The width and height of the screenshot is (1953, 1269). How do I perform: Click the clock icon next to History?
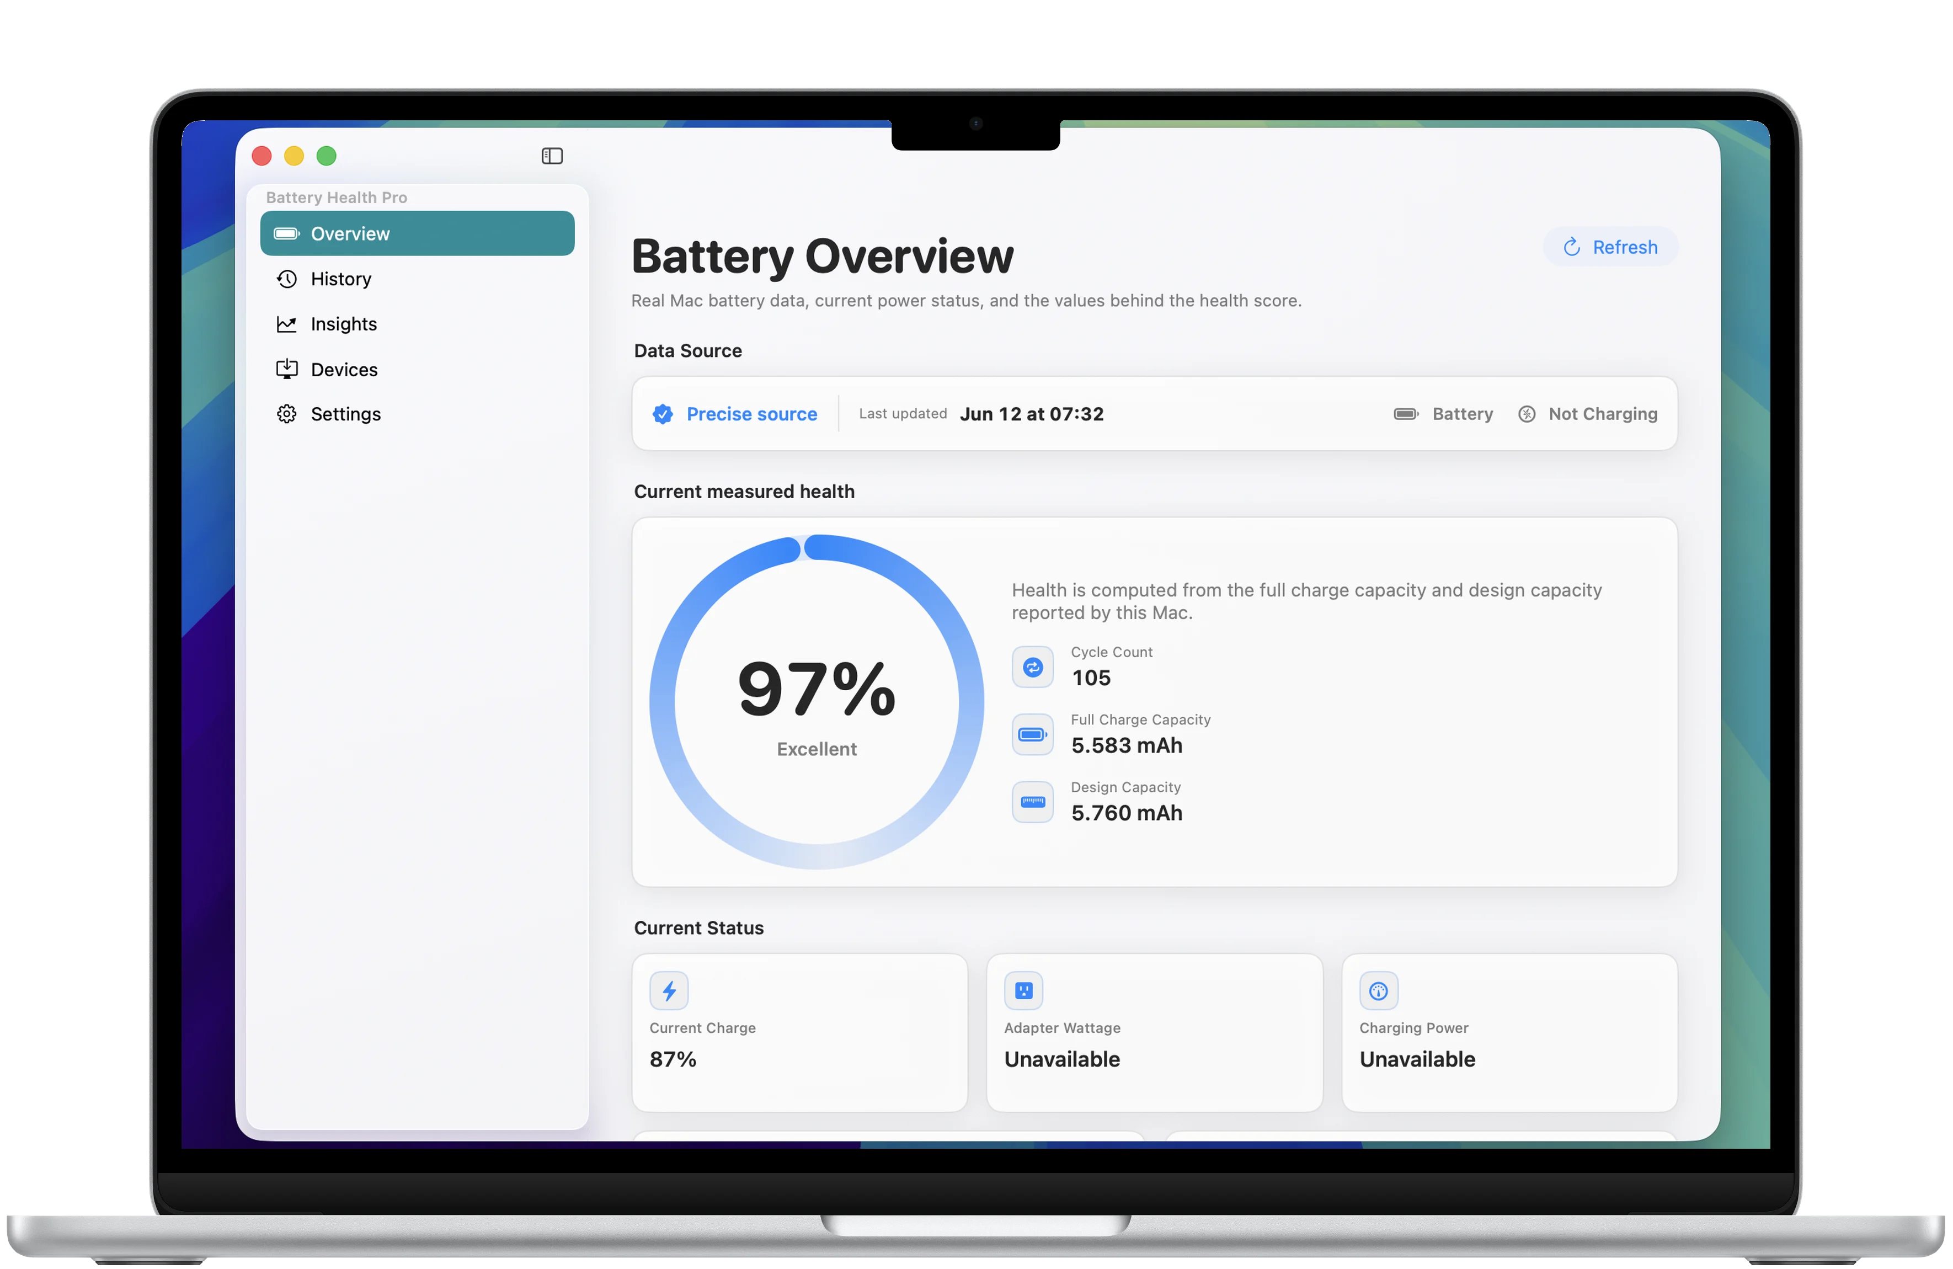click(x=286, y=279)
